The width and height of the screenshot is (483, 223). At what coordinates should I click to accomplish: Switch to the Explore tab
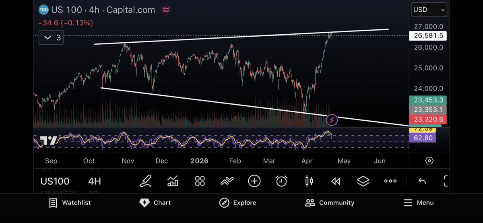click(237, 203)
